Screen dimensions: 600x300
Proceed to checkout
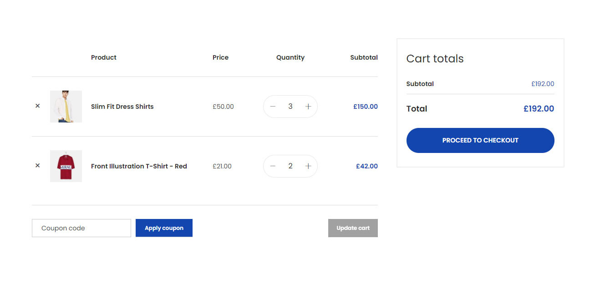point(480,140)
